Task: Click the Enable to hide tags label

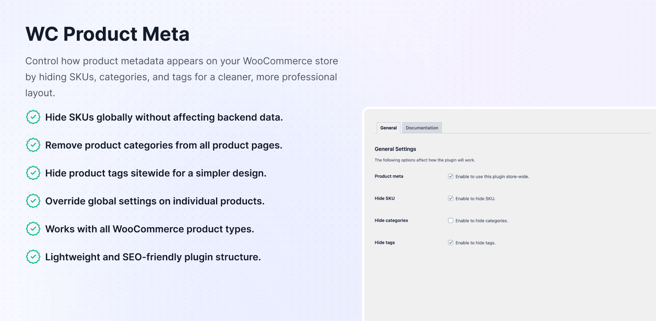Action: coord(475,243)
